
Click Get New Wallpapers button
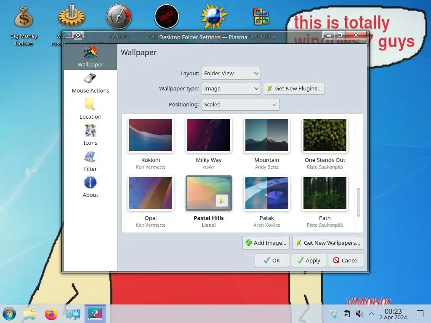[327, 243]
